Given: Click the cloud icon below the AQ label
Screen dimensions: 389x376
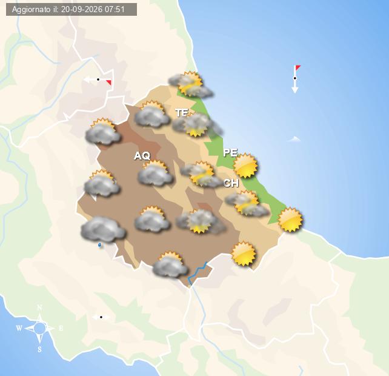Looking at the screenshot, I should coord(155,173).
